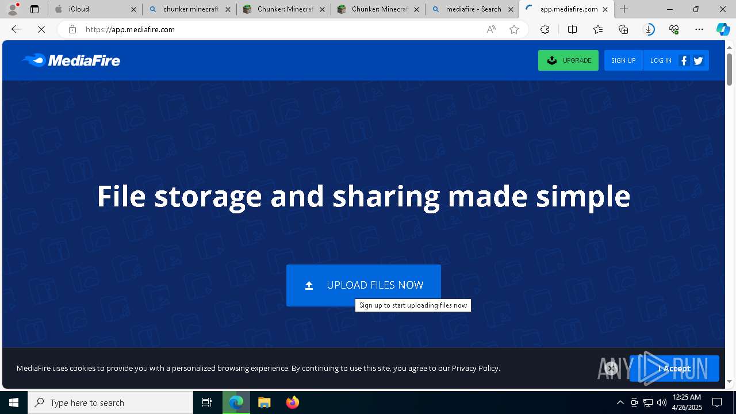Dismiss the cookie banner close icon
Viewport: 736px width, 414px height.
coord(611,368)
